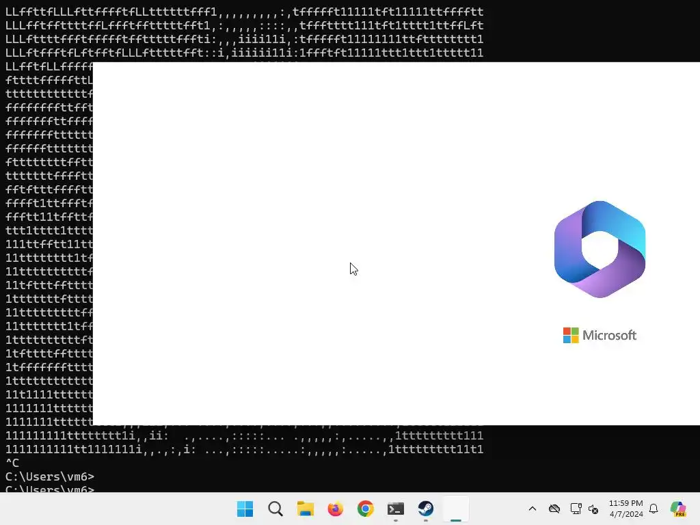Click the OneDrive cloud tray icon
Screen dimensions: 700x525
click(554, 509)
